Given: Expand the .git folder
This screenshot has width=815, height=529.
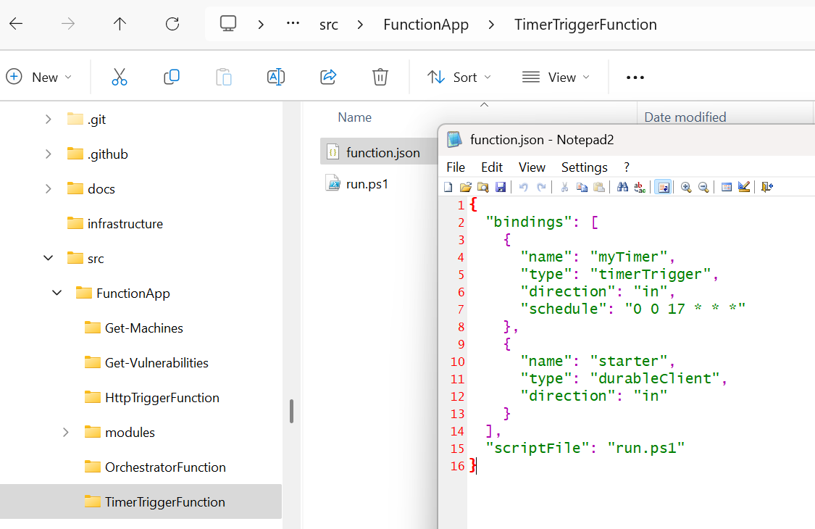Looking at the screenshot, I should [49, 119].
